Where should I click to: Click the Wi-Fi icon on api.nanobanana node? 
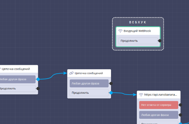[141, 95]
